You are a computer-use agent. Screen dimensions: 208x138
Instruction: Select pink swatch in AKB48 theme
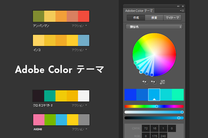(x=39, y=120)
